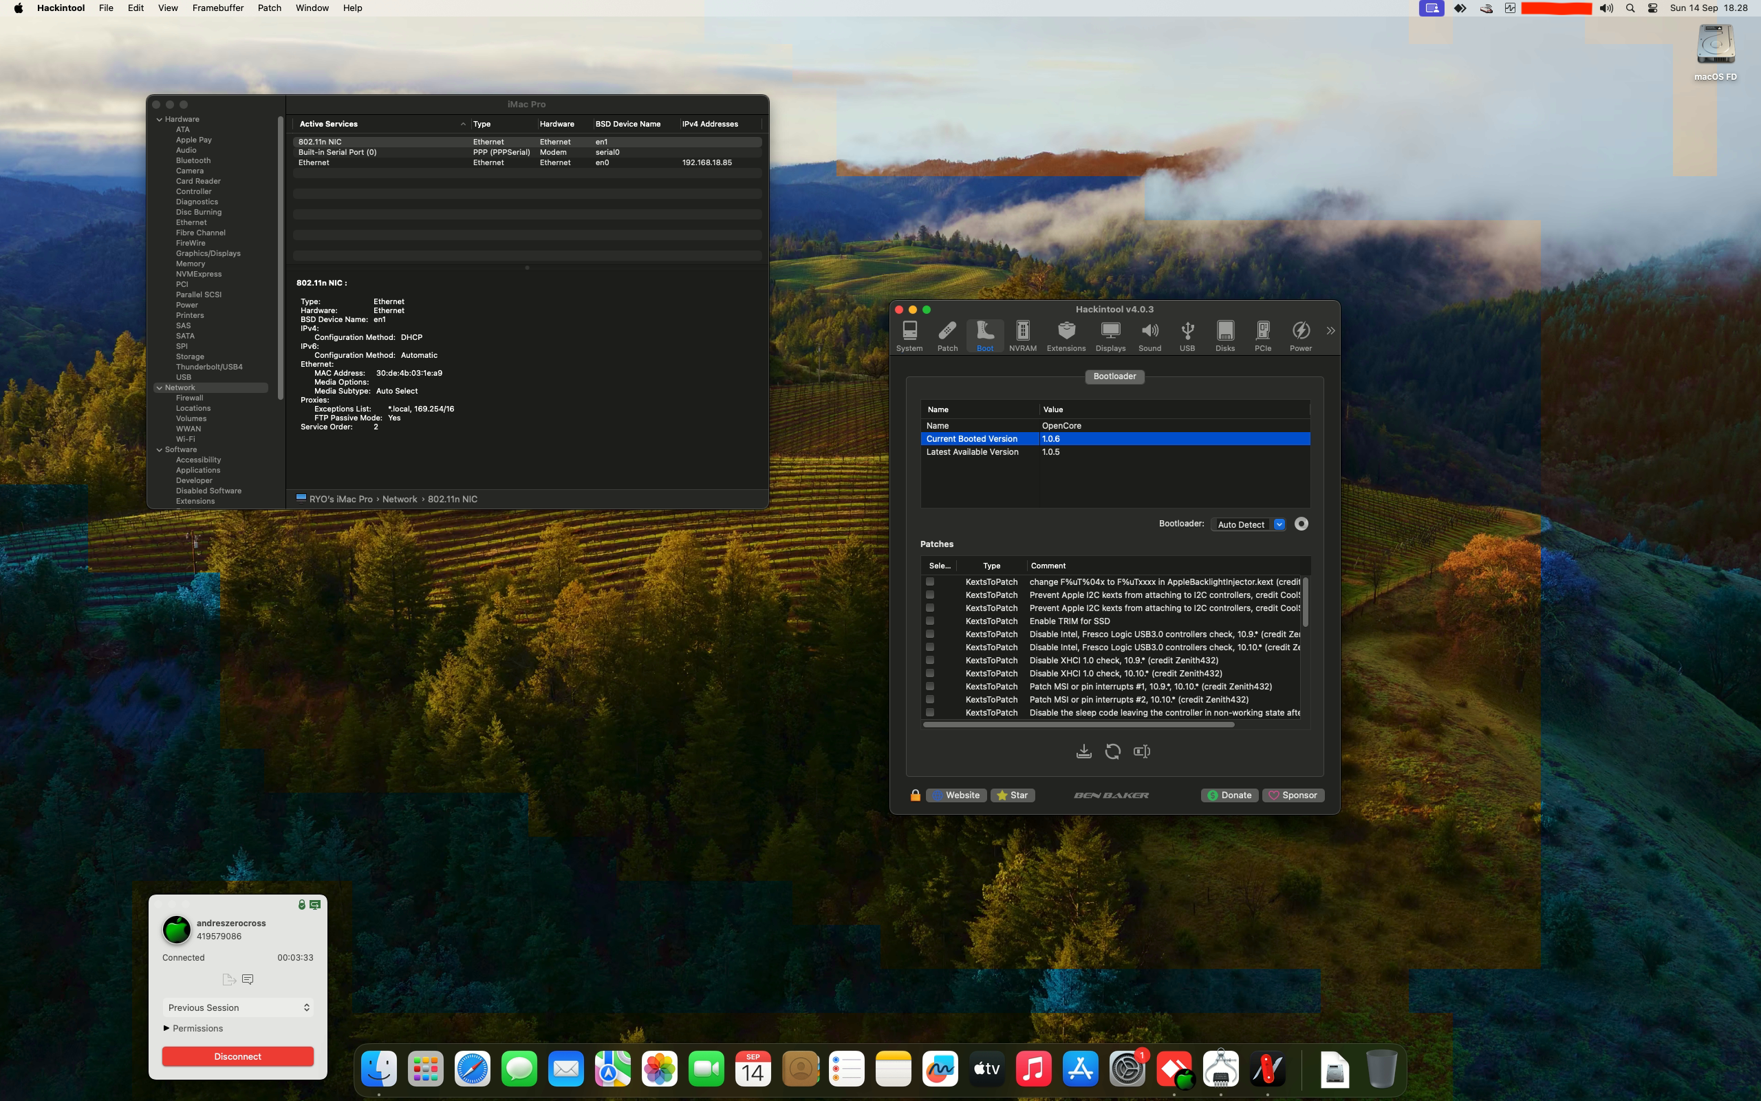
Task: Open the USB section icon
Action: point(1187,336)
